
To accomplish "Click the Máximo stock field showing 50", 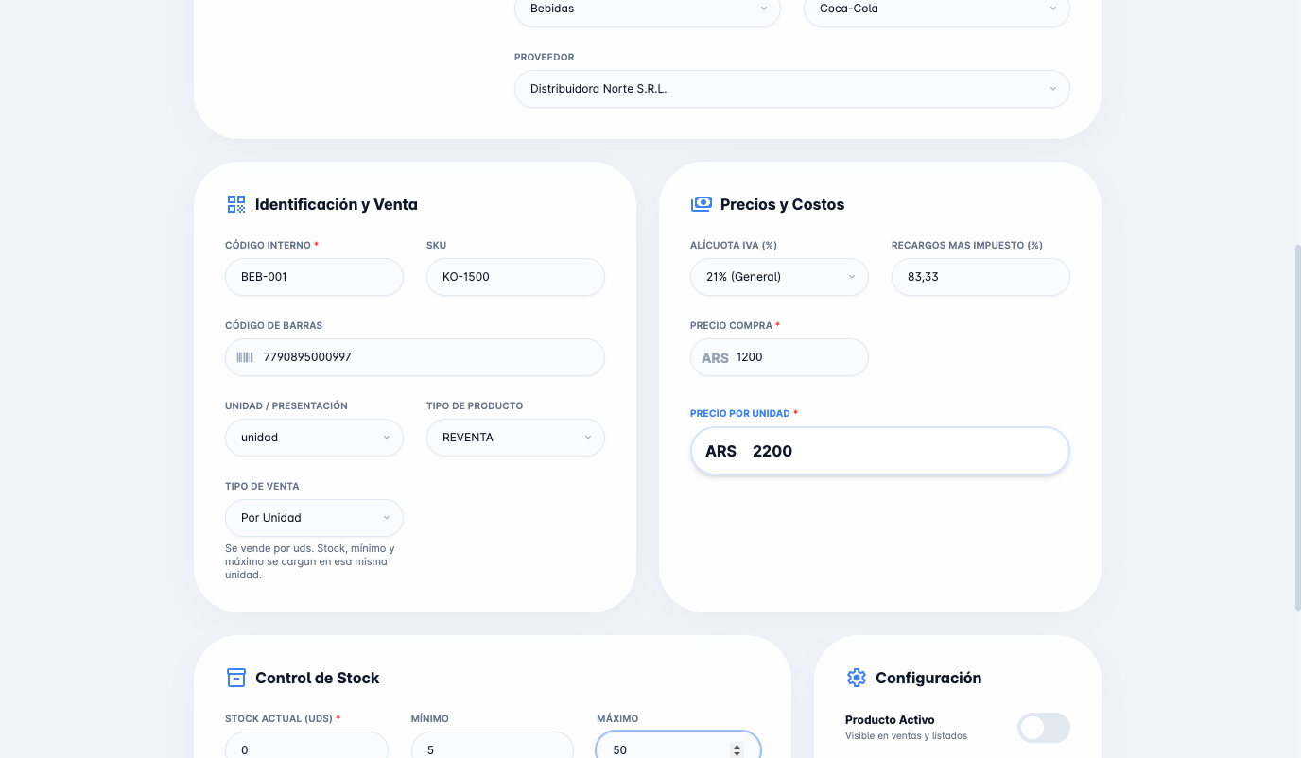I will [x=678, y=746].
